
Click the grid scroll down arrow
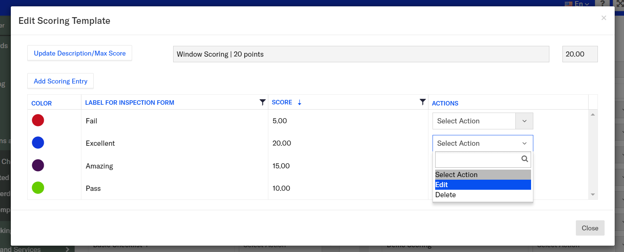pos(593,195)
